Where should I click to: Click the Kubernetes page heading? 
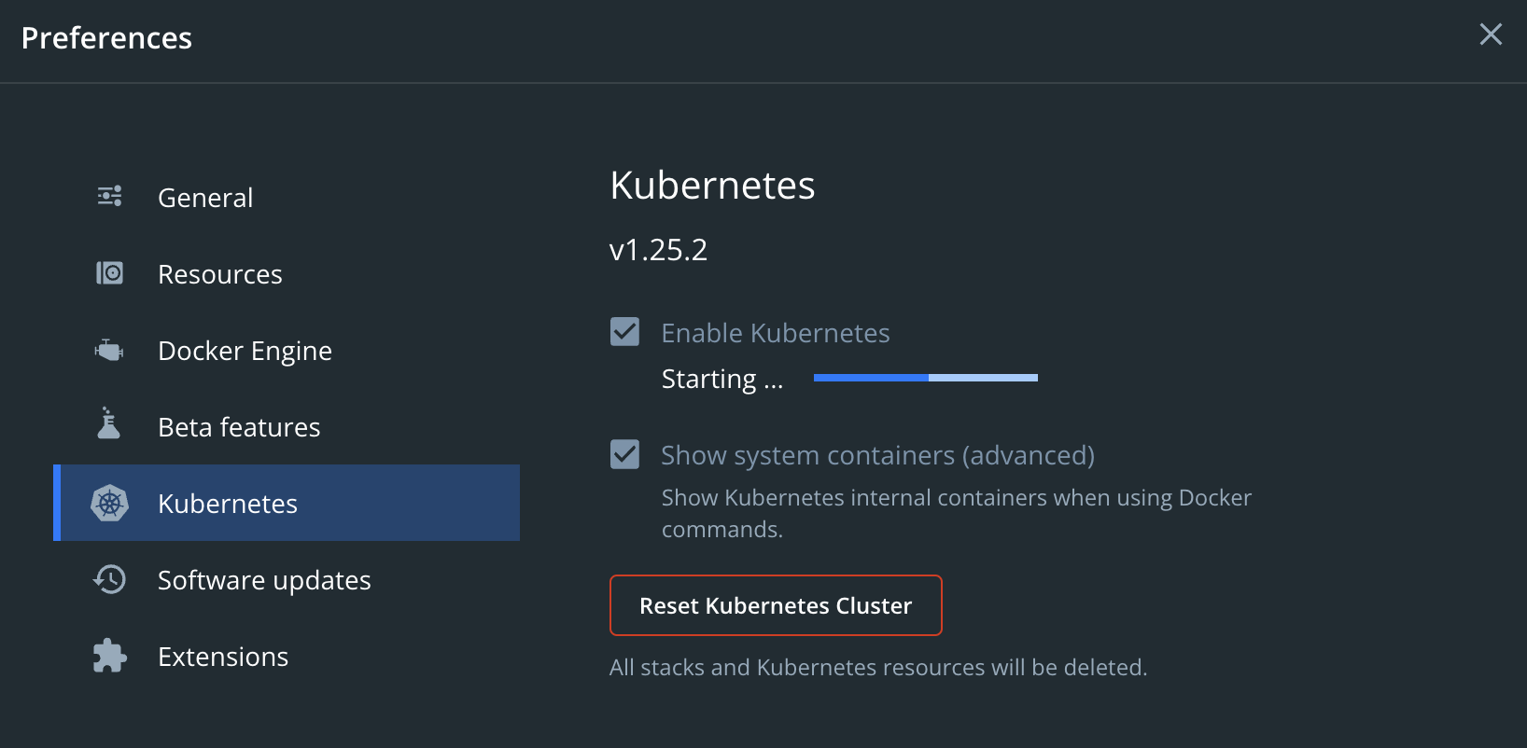[712, 185]
